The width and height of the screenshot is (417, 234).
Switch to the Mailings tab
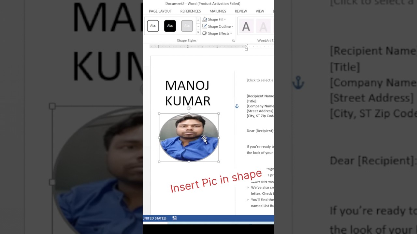pos(218,11)
